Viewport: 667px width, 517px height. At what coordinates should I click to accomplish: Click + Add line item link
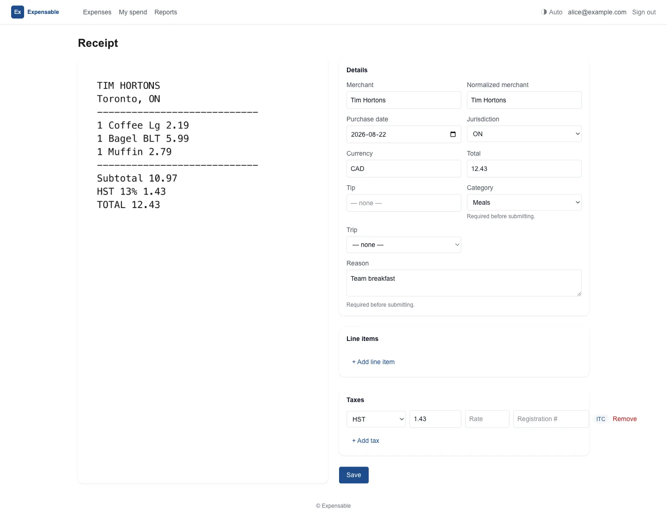[373, 362]
